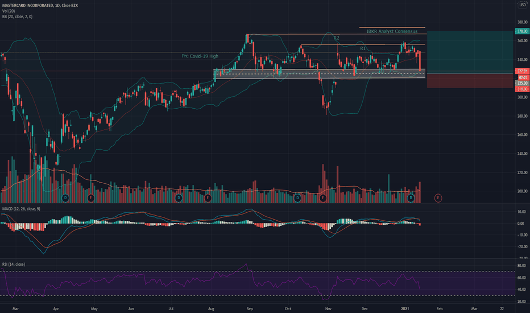Click 240.00 on the price axis
Screen dimensions: 530x313
click(x=522, y=154)
